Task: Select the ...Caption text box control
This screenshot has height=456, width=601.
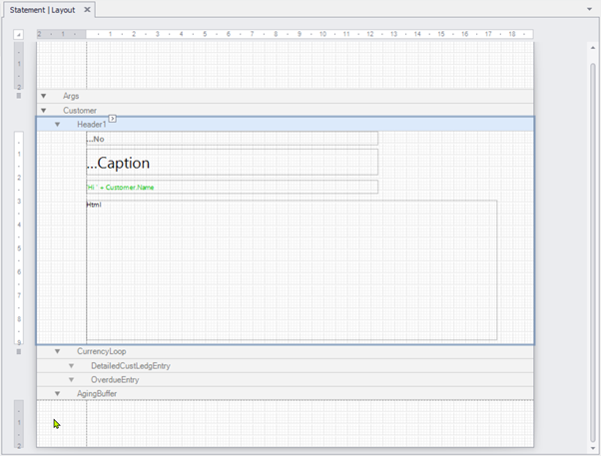Action: pyautogui.click(x=233, y=163)
